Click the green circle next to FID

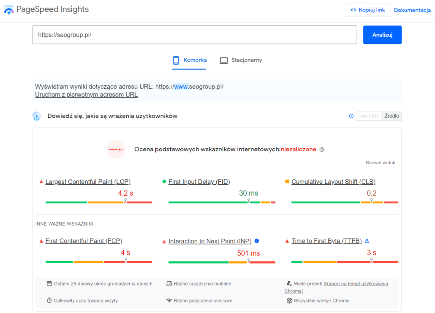coord(164,182)
